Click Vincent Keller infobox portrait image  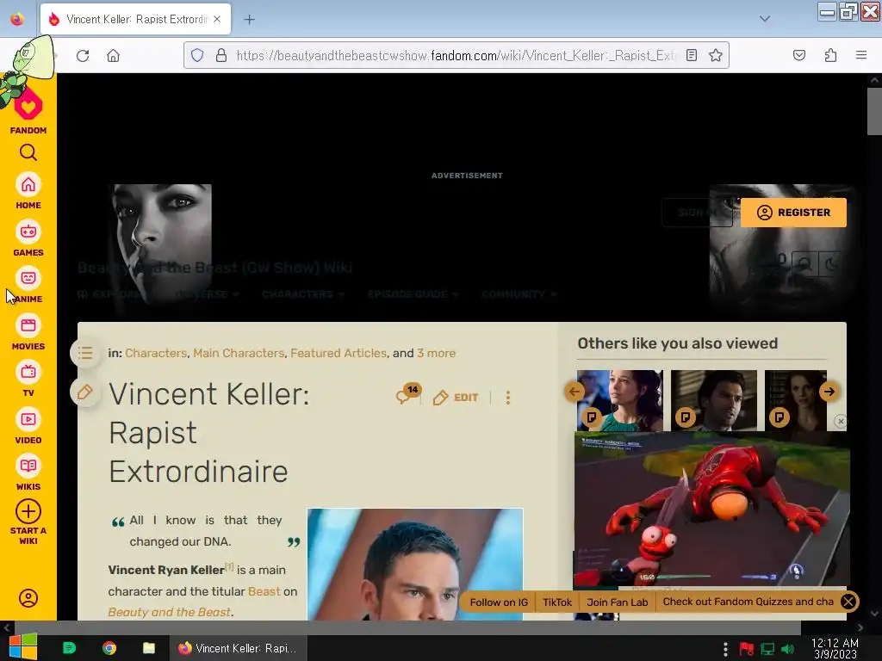[x=415, y=565]
